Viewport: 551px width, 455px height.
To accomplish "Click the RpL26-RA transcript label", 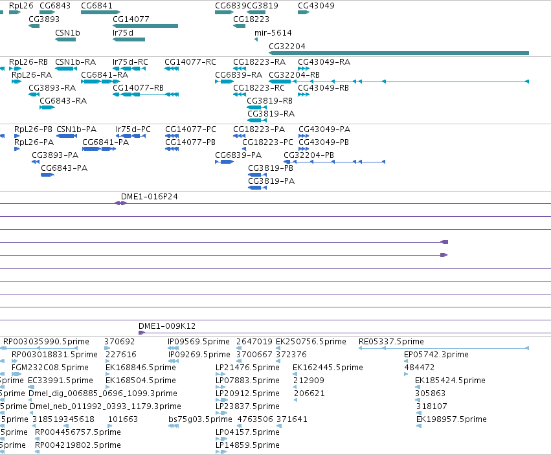I will 32,75.
